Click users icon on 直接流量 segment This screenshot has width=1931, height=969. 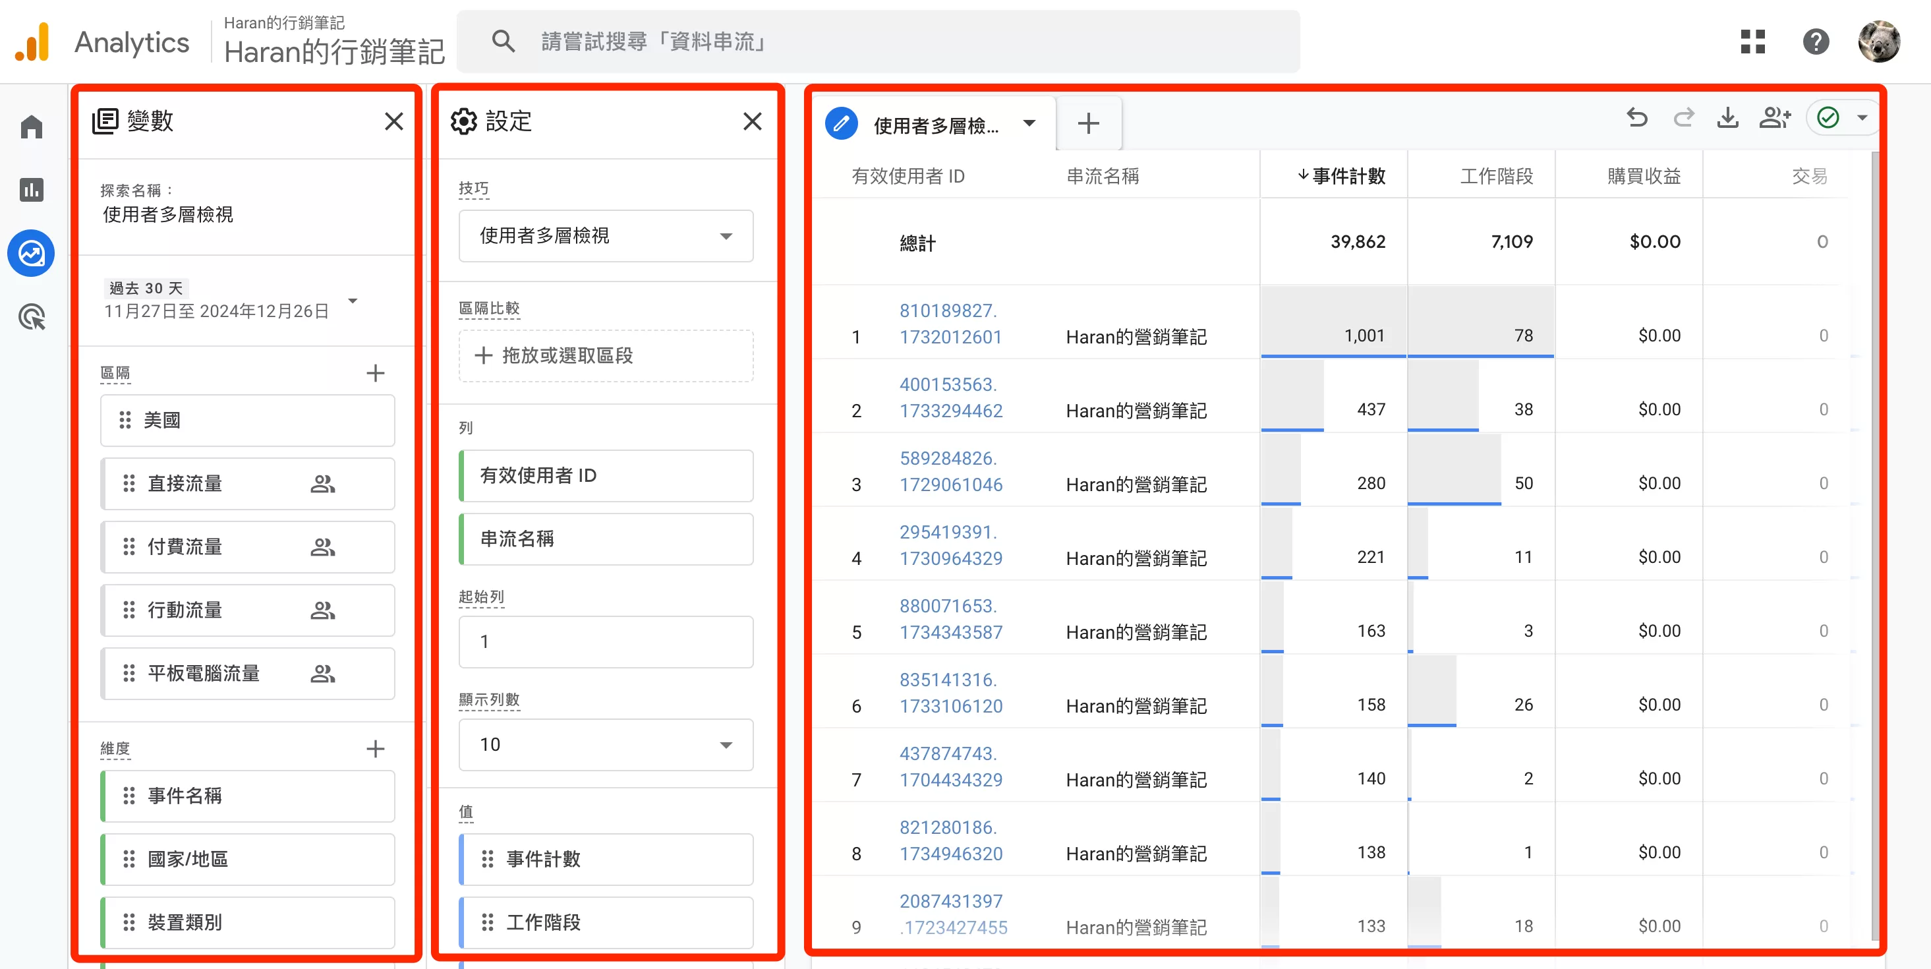coord(322,484)
